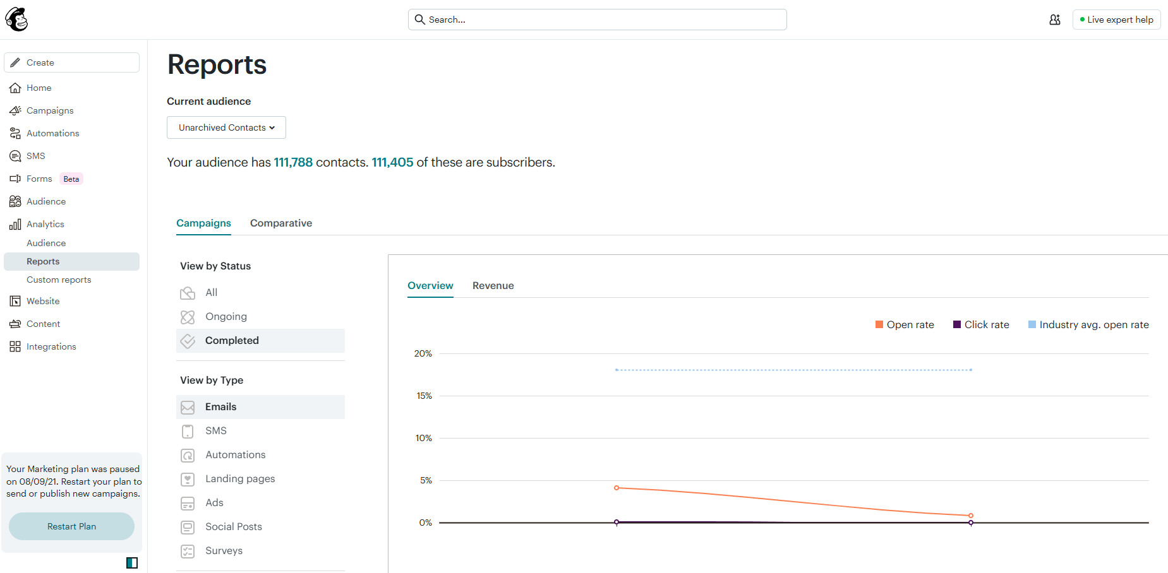Open Live expert help

[x=1116, y=20]
